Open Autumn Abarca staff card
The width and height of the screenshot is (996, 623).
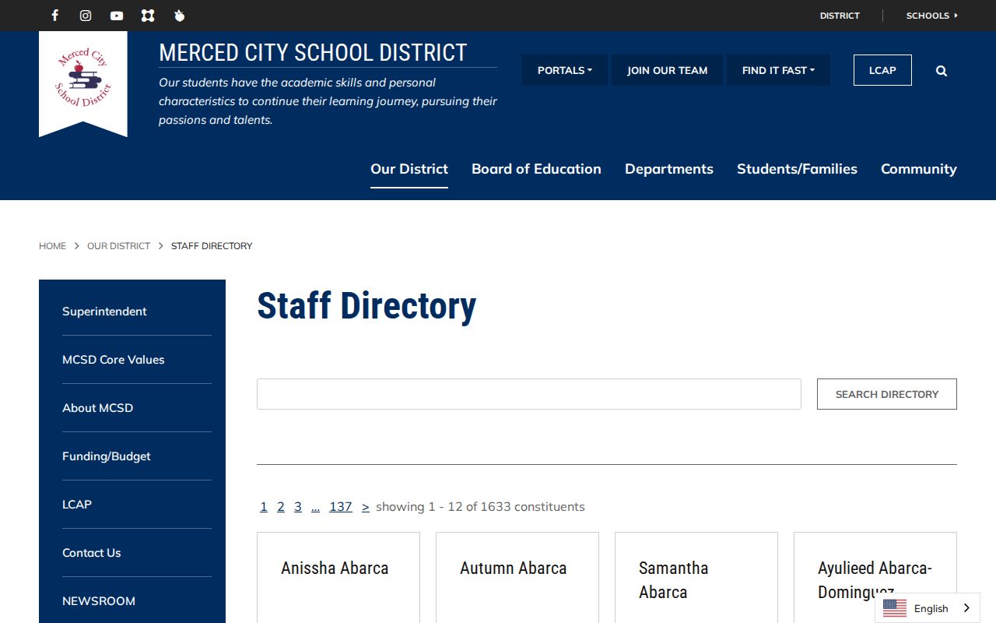517,578
